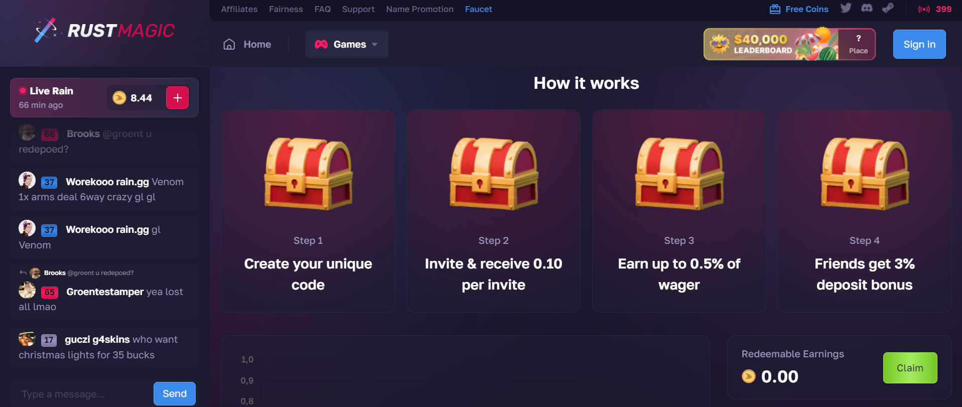
Task: Open the Fairness page
Action: tap(286, 9)
